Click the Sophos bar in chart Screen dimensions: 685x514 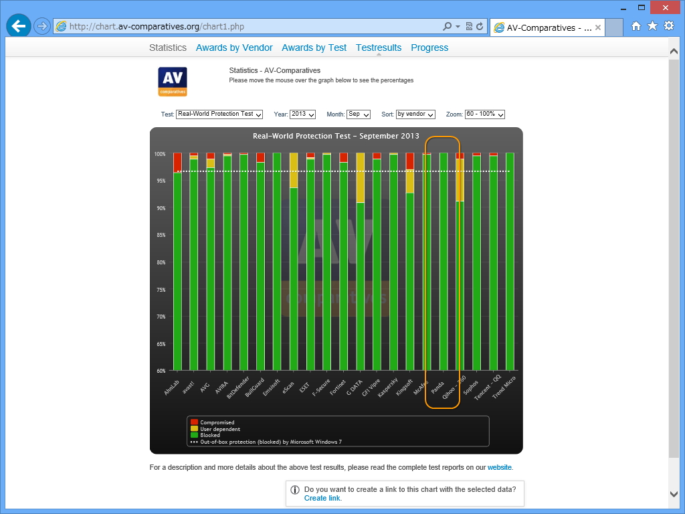(476, 262)
